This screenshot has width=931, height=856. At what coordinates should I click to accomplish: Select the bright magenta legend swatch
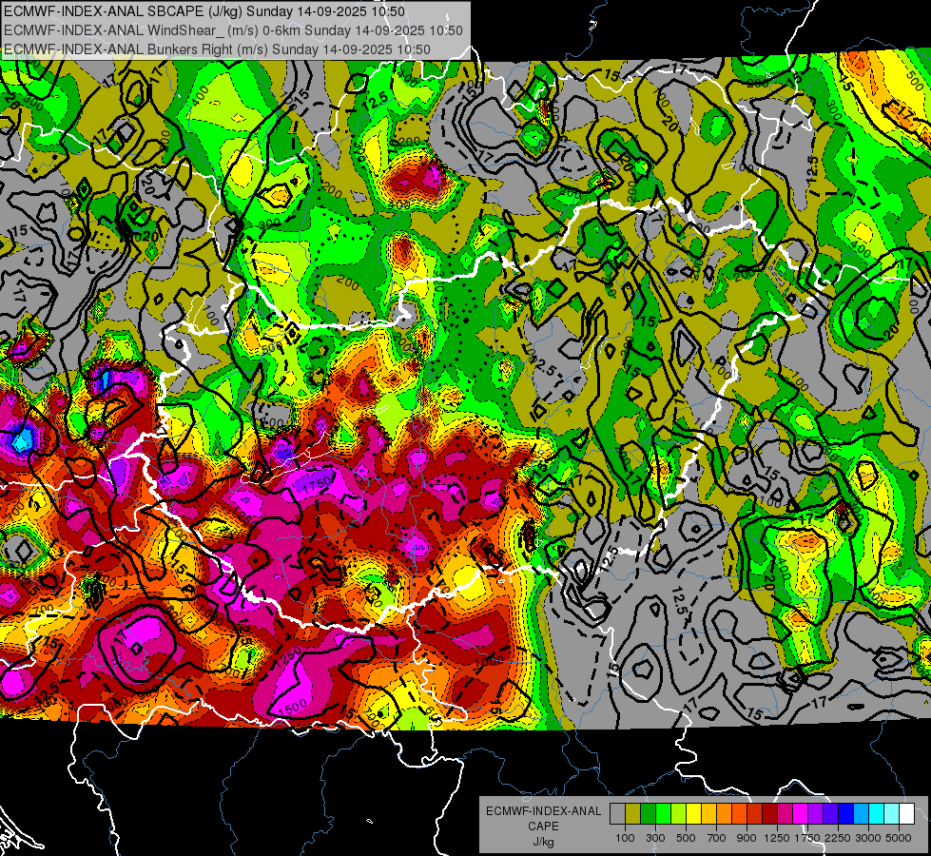[801, 814]
